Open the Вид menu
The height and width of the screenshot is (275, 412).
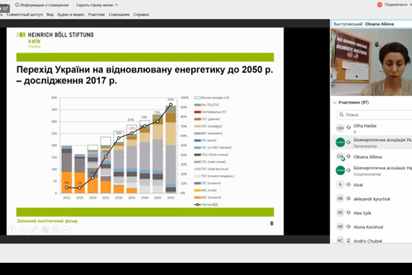coord(50,14)
